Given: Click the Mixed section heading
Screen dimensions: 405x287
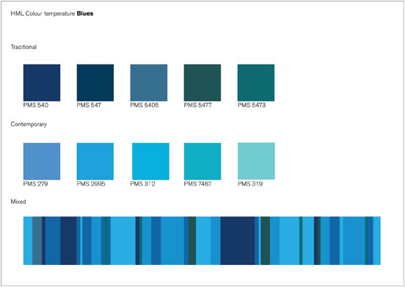Looking at the screenshot, I should (x=18, y=202).
